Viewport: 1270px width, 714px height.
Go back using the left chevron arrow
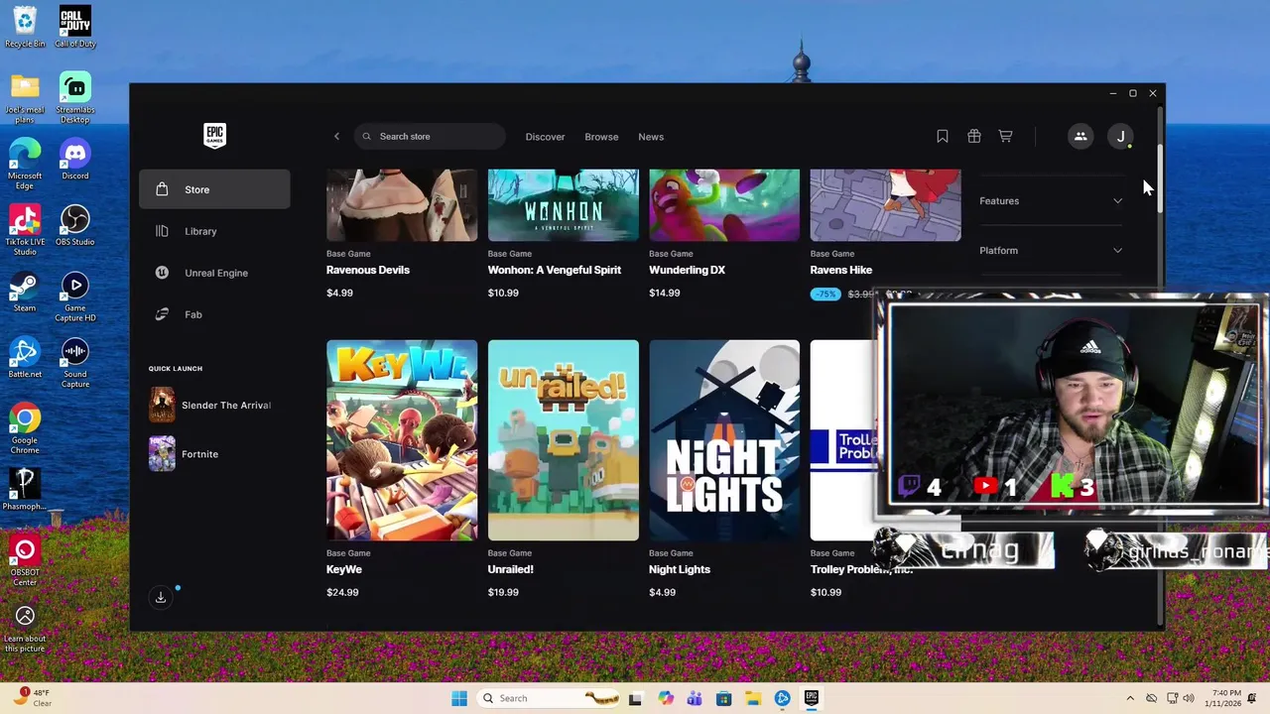point(336,137)
